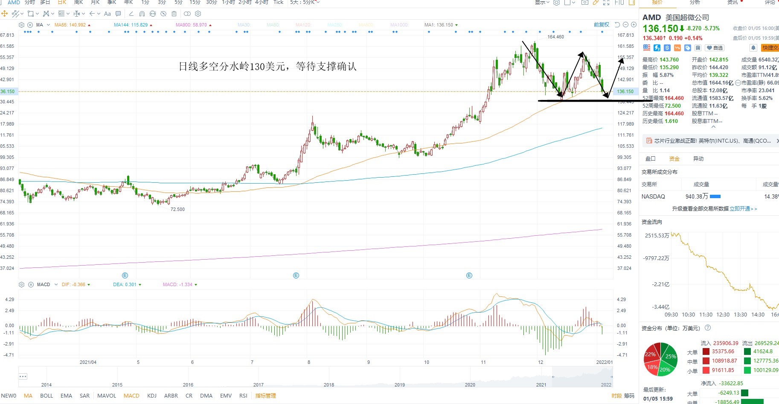The width and height of the screenshot is (779, 404).
Task: Open the Fibonacci retracement lines tool
Action: 61,14
